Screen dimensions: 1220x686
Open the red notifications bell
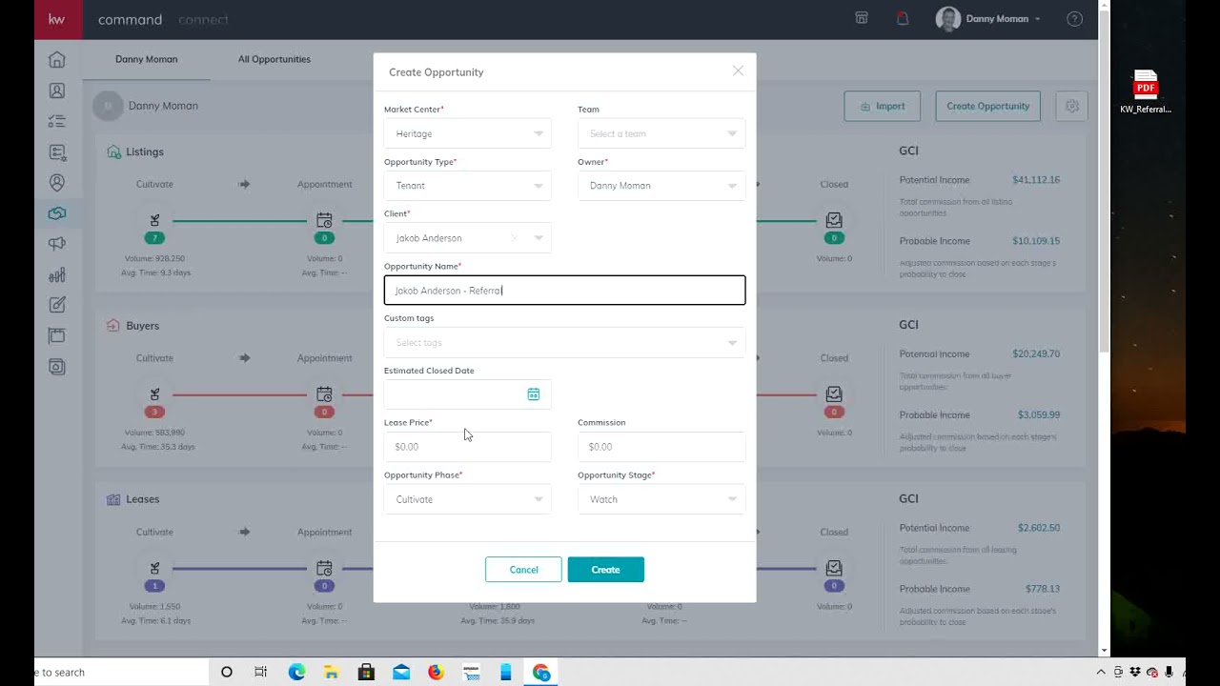(x=903, y=18)
